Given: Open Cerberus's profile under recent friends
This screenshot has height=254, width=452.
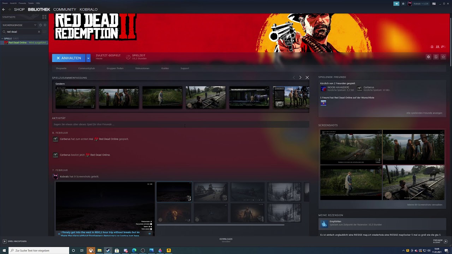Looking at the screenshot, I should coord(374,89).
